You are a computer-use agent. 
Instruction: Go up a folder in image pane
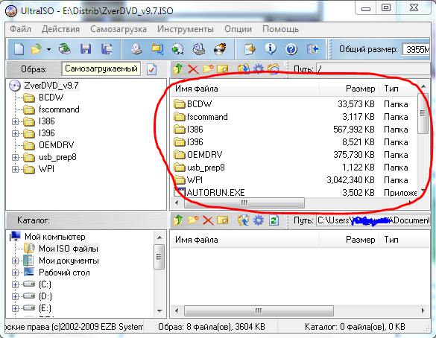point(178,69)
